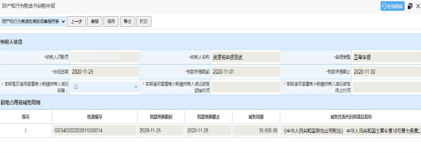Click the 申报日期 field 2020-11-25
421x153 pixels.
(x=105, y=71)
